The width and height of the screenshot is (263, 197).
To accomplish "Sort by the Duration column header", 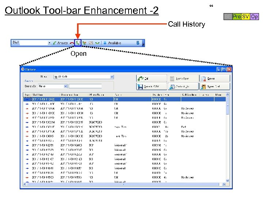I will coord(157,94).
